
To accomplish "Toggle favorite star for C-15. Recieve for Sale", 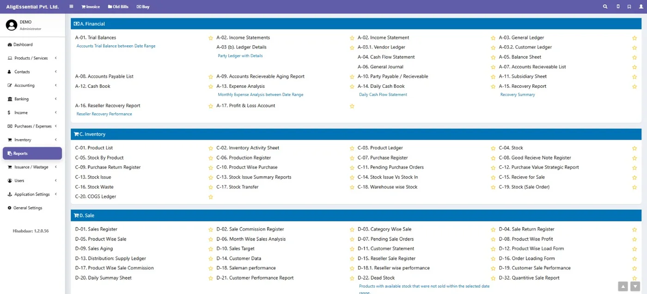I will (x=635, y=178).
